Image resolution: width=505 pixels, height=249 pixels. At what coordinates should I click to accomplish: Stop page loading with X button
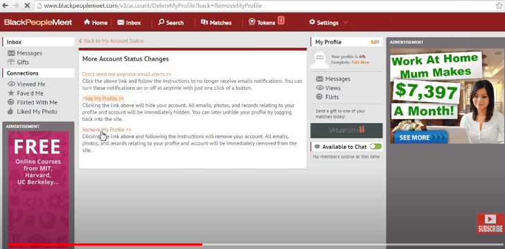[x=27, y=6]
